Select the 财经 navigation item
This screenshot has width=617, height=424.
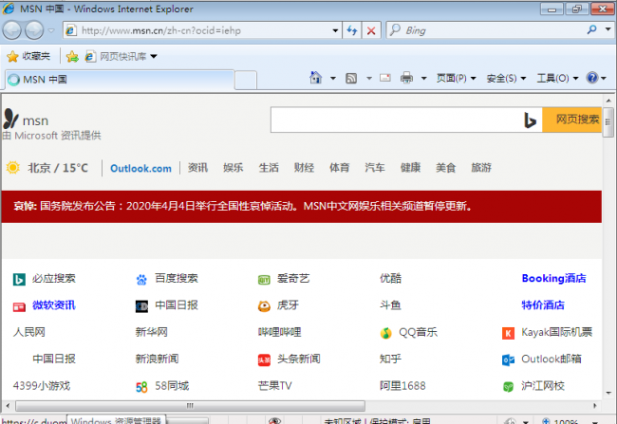click(x=304, y=168)
